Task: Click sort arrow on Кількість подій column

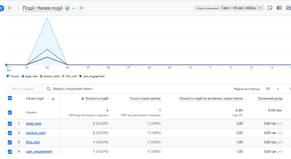Action: pyautogui.click(x=83, y=99)
